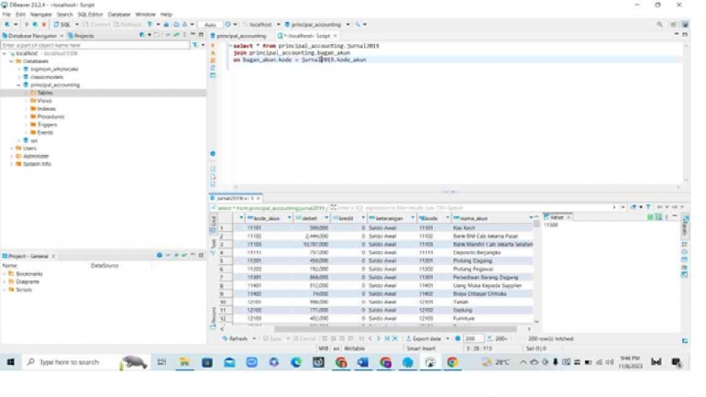Image resolution: width=706 pixels, height=397 pixels.
Task: Click the navigator filter funnel icon
Action: click(195, 45)
